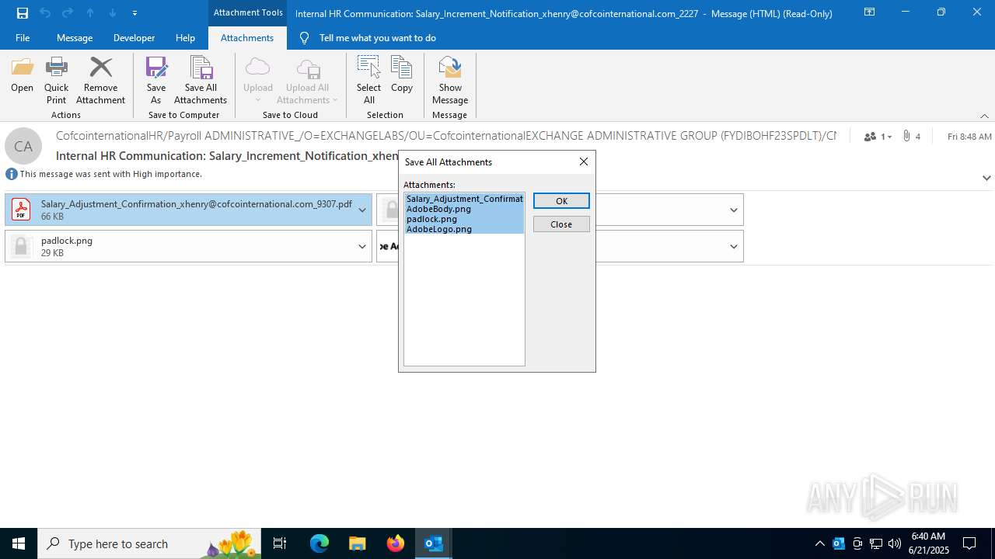Click the PDF file type icon
This screenshot has height=559, width=995.
click(x=21, y=210)
